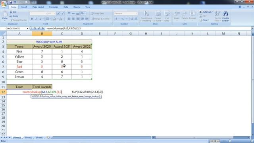This screenshot has height=143, width=254.
Task: Increase font size with the A icon
Action: pos(58,14)
